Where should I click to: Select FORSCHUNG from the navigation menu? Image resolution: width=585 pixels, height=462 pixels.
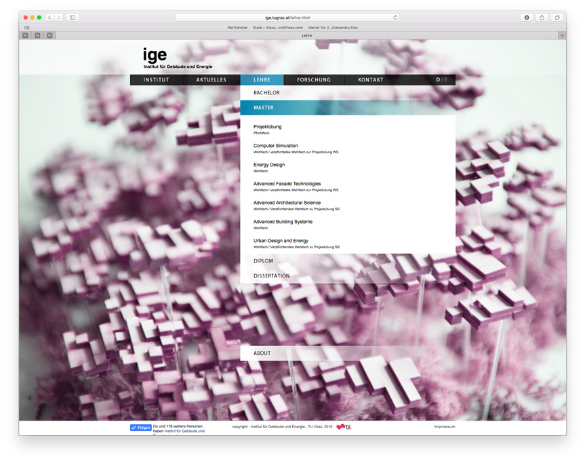click(x=314, y=79)
